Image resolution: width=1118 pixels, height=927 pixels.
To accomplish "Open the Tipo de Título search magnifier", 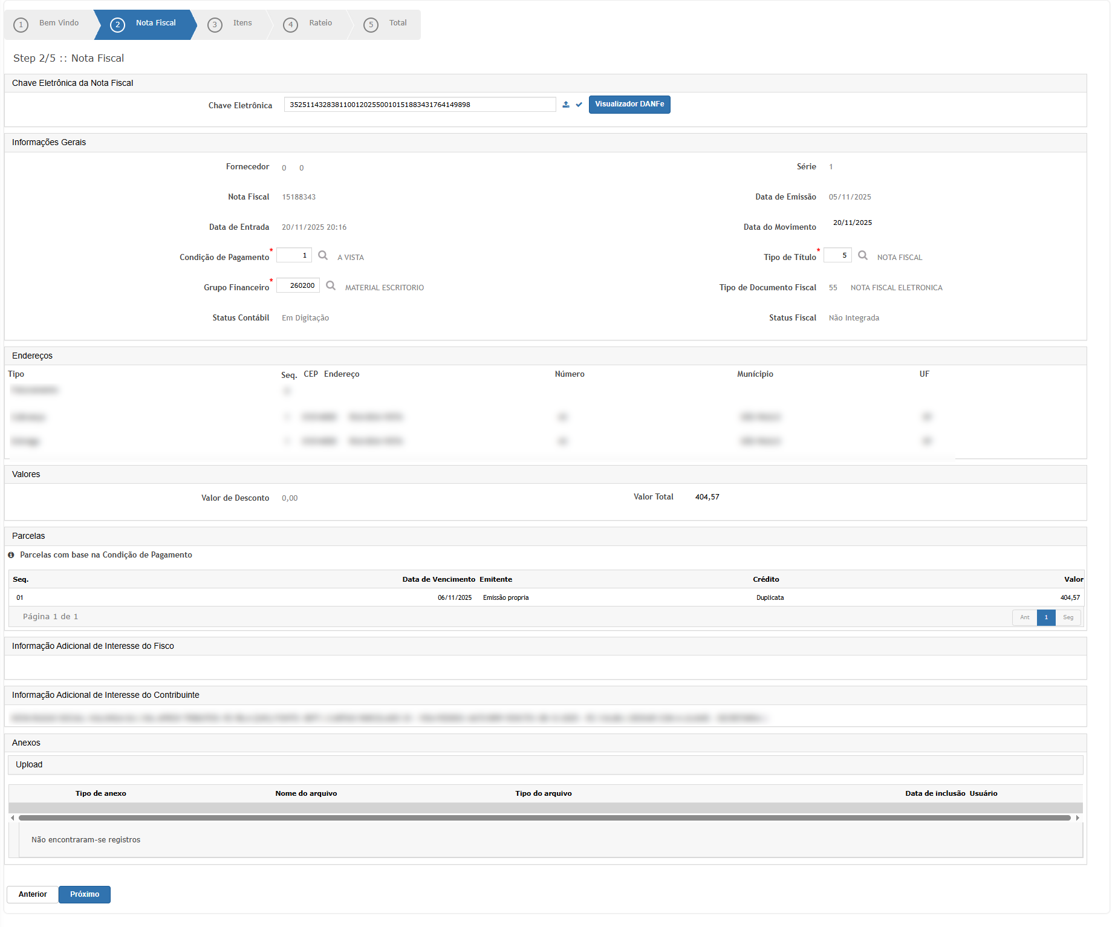I will pos(863,256).
